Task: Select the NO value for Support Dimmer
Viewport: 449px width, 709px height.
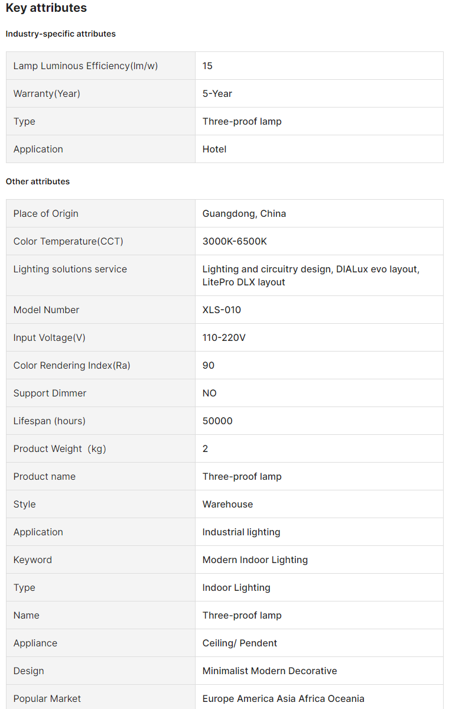Action: [x=210, y=393]
